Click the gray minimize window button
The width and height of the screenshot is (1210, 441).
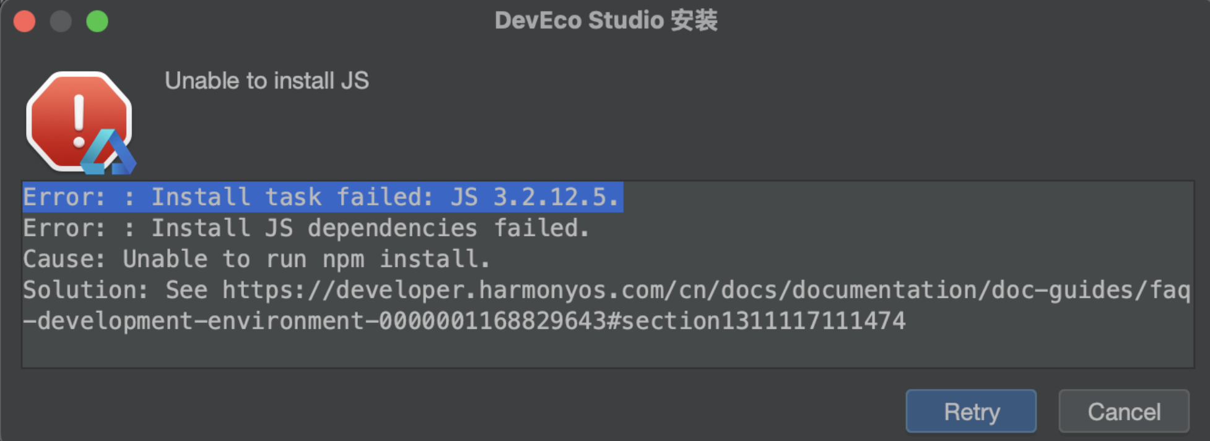(61, 21)
